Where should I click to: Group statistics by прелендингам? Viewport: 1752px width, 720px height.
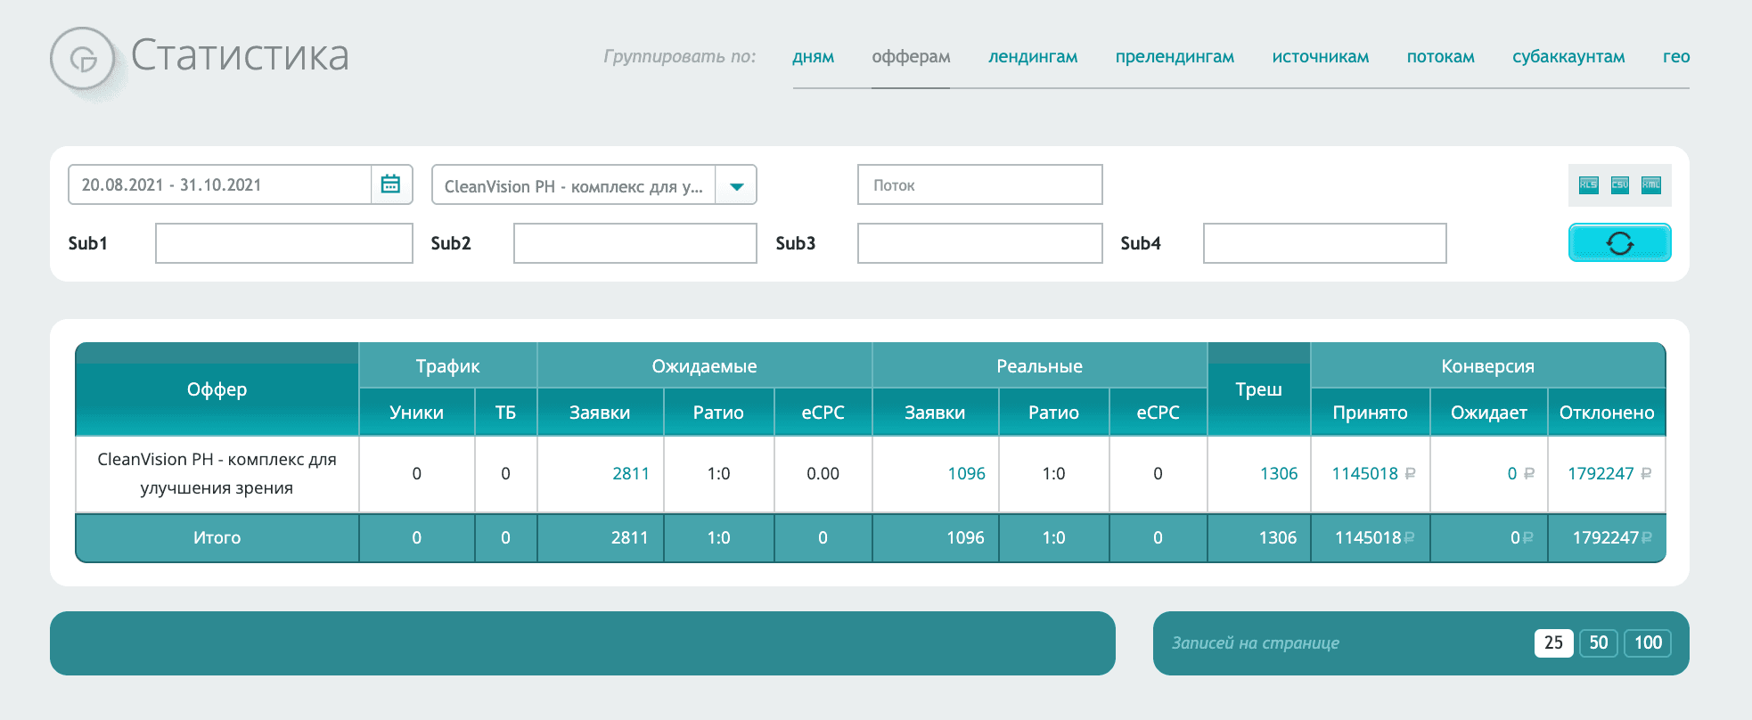point(1175,57)
